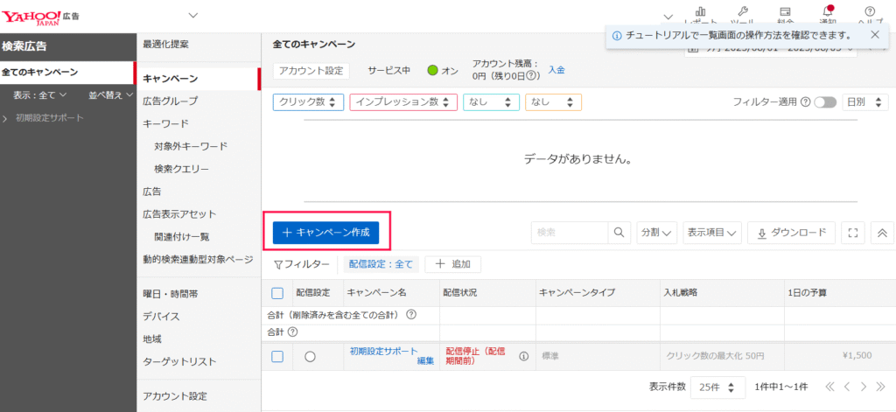The image size is (896, 412).
Task: Go to the next results page
Action: 864,387
